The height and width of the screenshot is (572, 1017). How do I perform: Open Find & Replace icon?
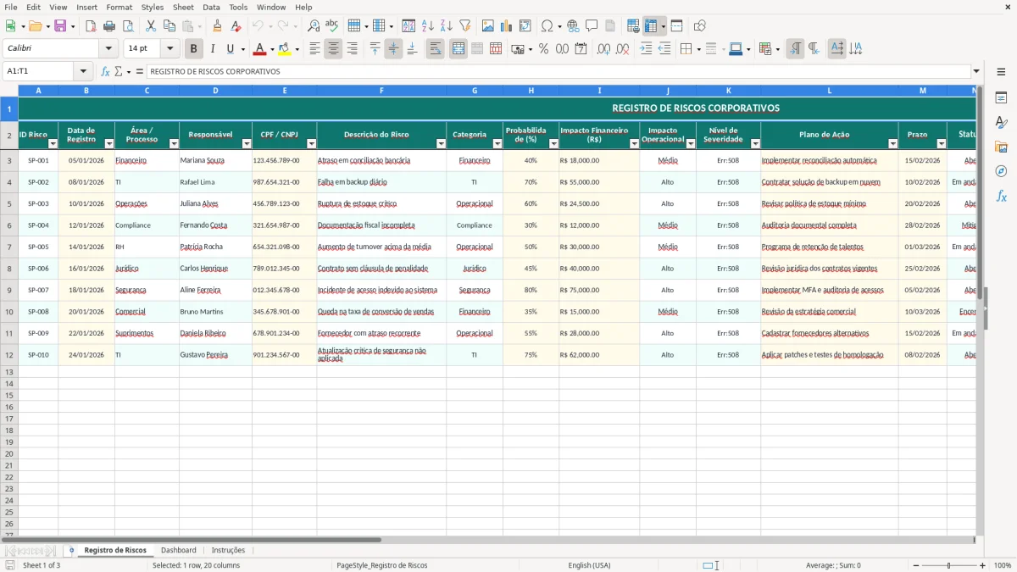point(314,26)
